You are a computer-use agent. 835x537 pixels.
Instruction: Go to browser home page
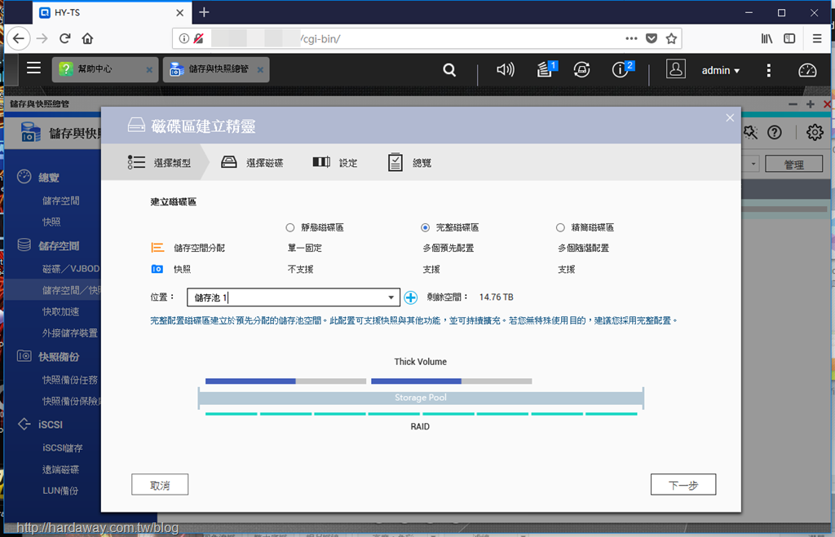point(87,38)
